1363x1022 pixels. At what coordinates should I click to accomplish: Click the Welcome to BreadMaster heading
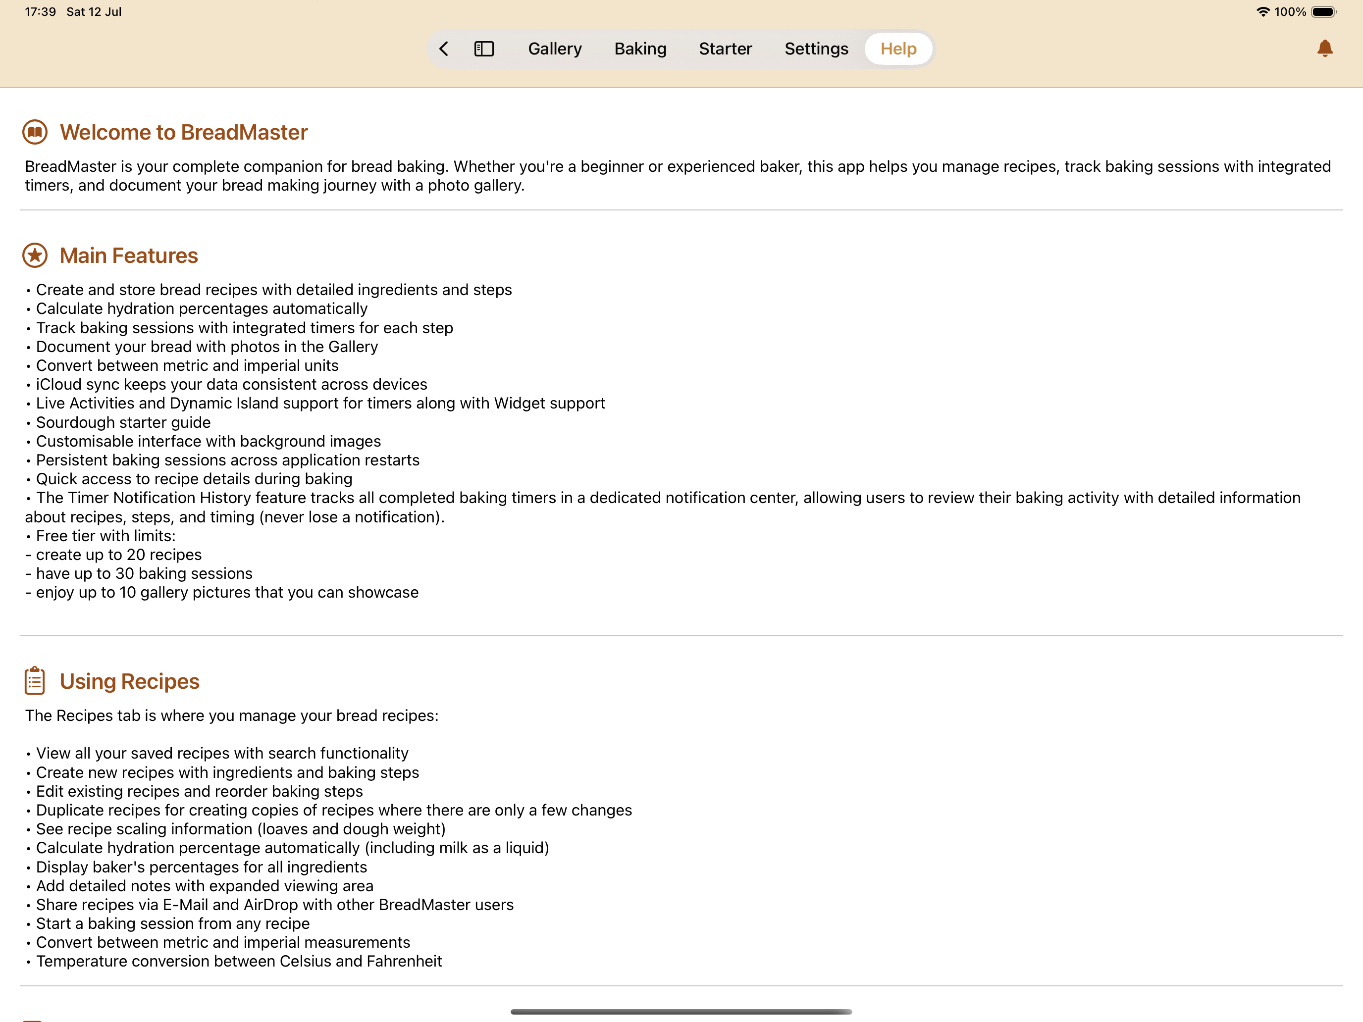tap(184, 132)
